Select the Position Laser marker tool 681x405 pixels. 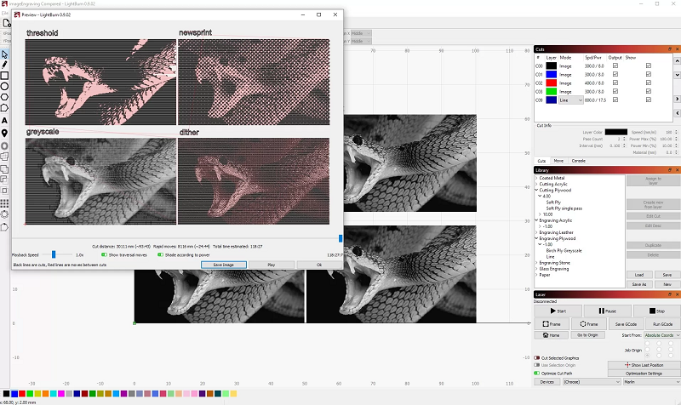tap(5, 133)
